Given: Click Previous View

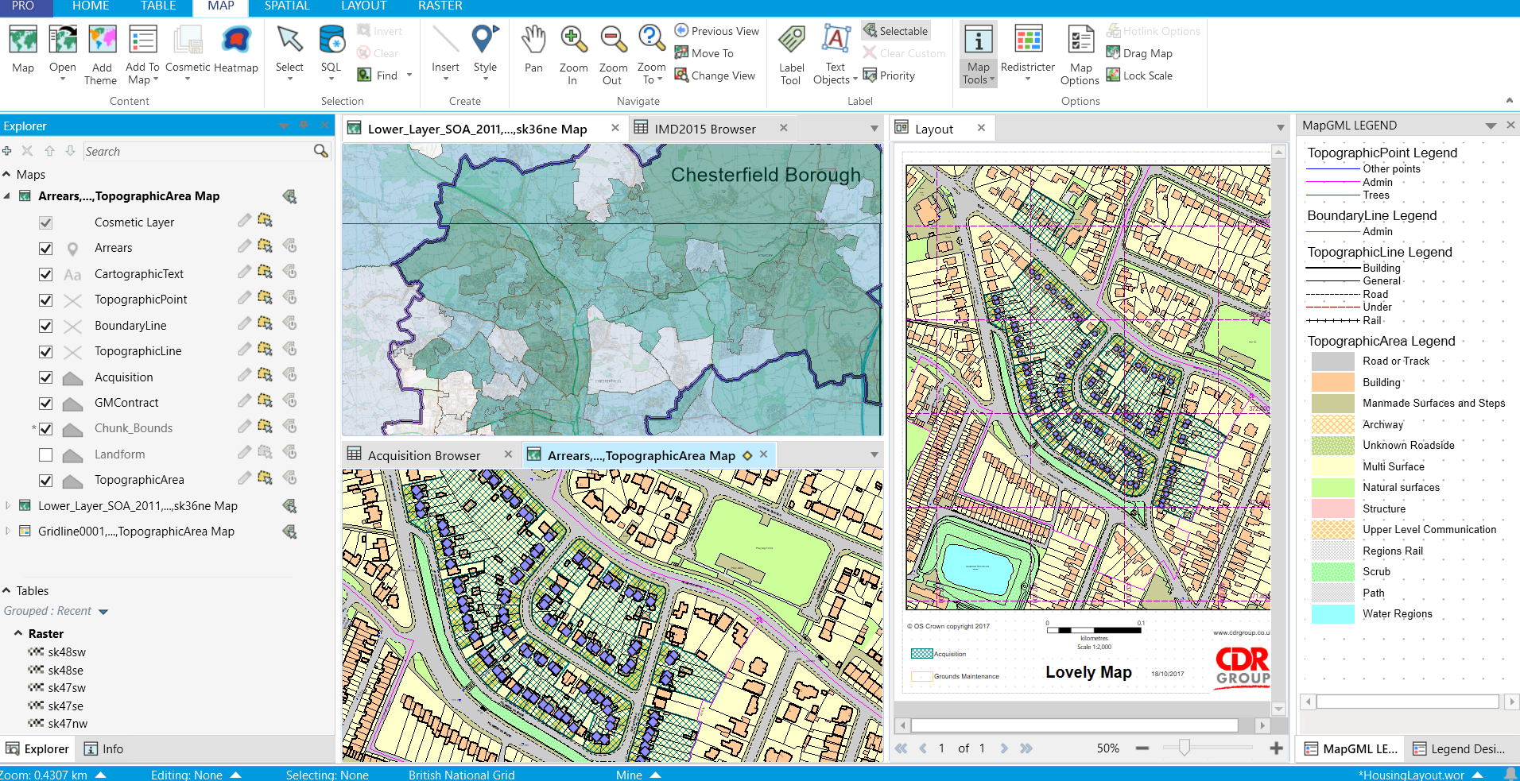Looking at the screenshot, I should pyautogui.click(x=716, y=31).
